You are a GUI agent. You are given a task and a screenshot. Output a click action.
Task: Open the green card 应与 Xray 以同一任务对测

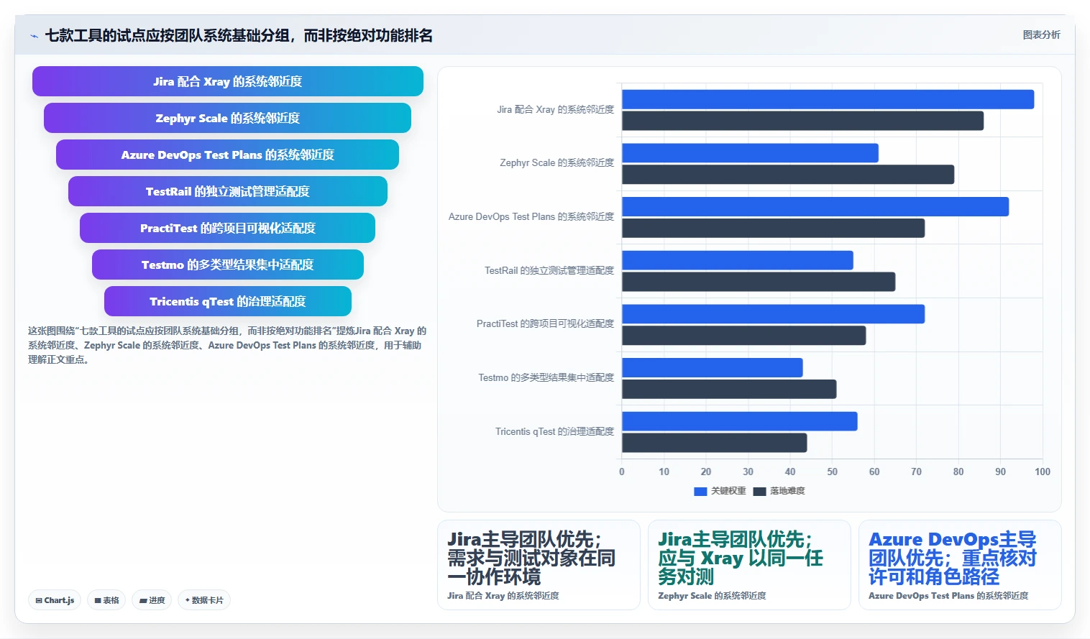tap(749, 565)
